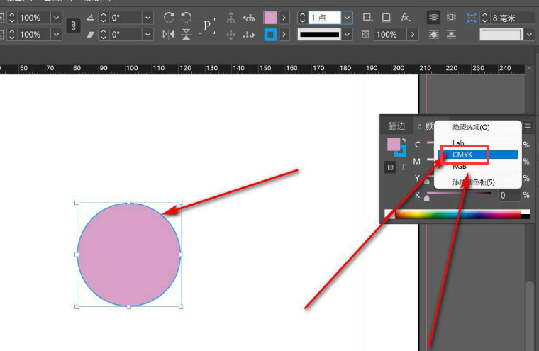Toggle formatting affects text T button
This screenshot has width=539, height=351.
pyautogui.click(x=403, y=167)
